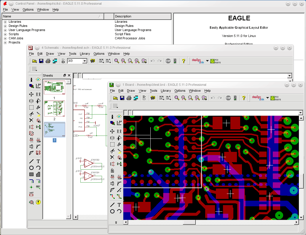The height and width of the screenshot is (235, 306).
Task: Open the Schematic window's Library menu
Action: click(x=85, y=54)
